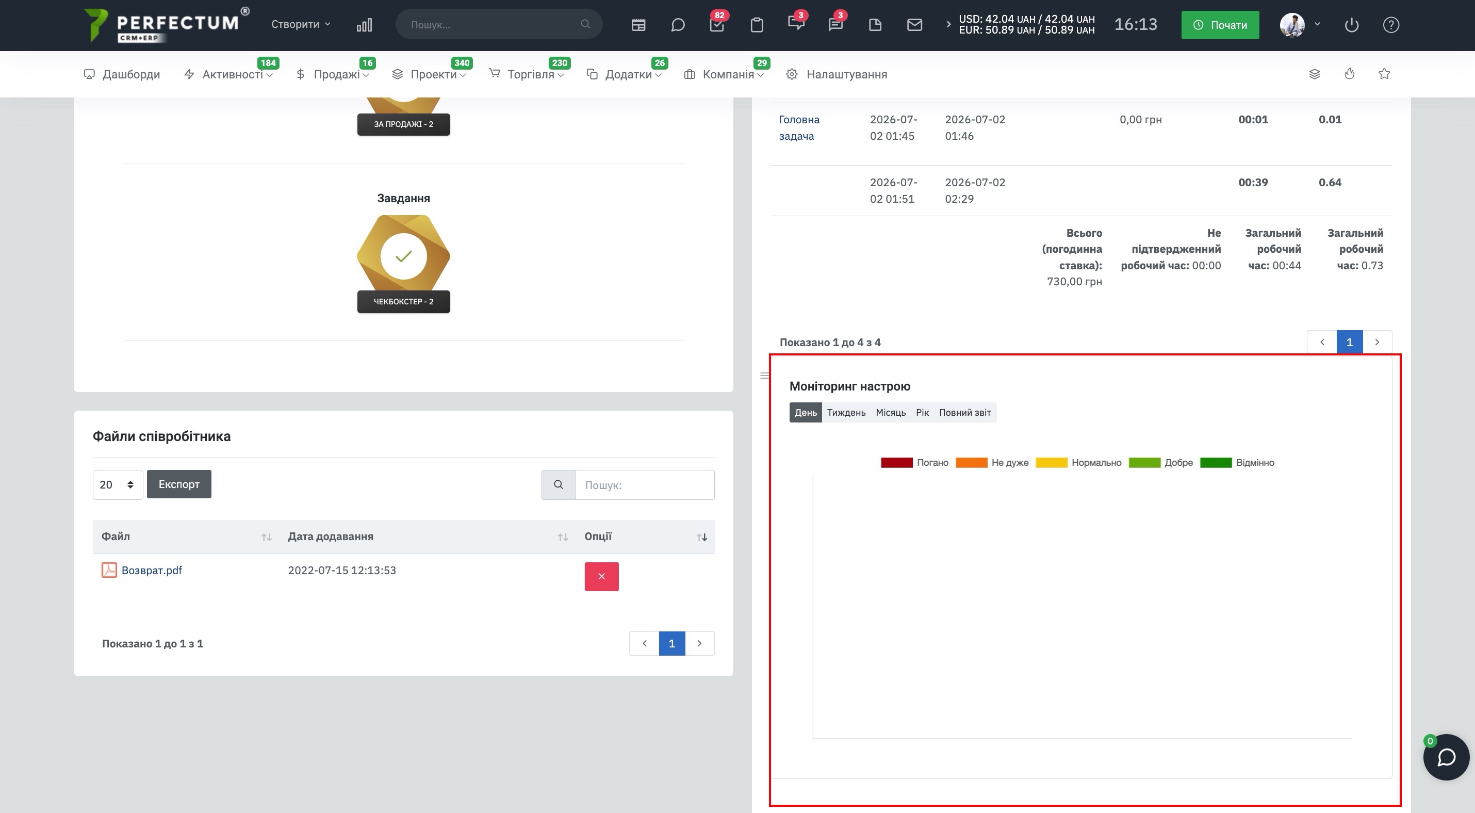Image resolution: width=1475 pixels, height=813 pixels.
Task: Open the live chat bubble widget
Action: (x=1446, y=757)
